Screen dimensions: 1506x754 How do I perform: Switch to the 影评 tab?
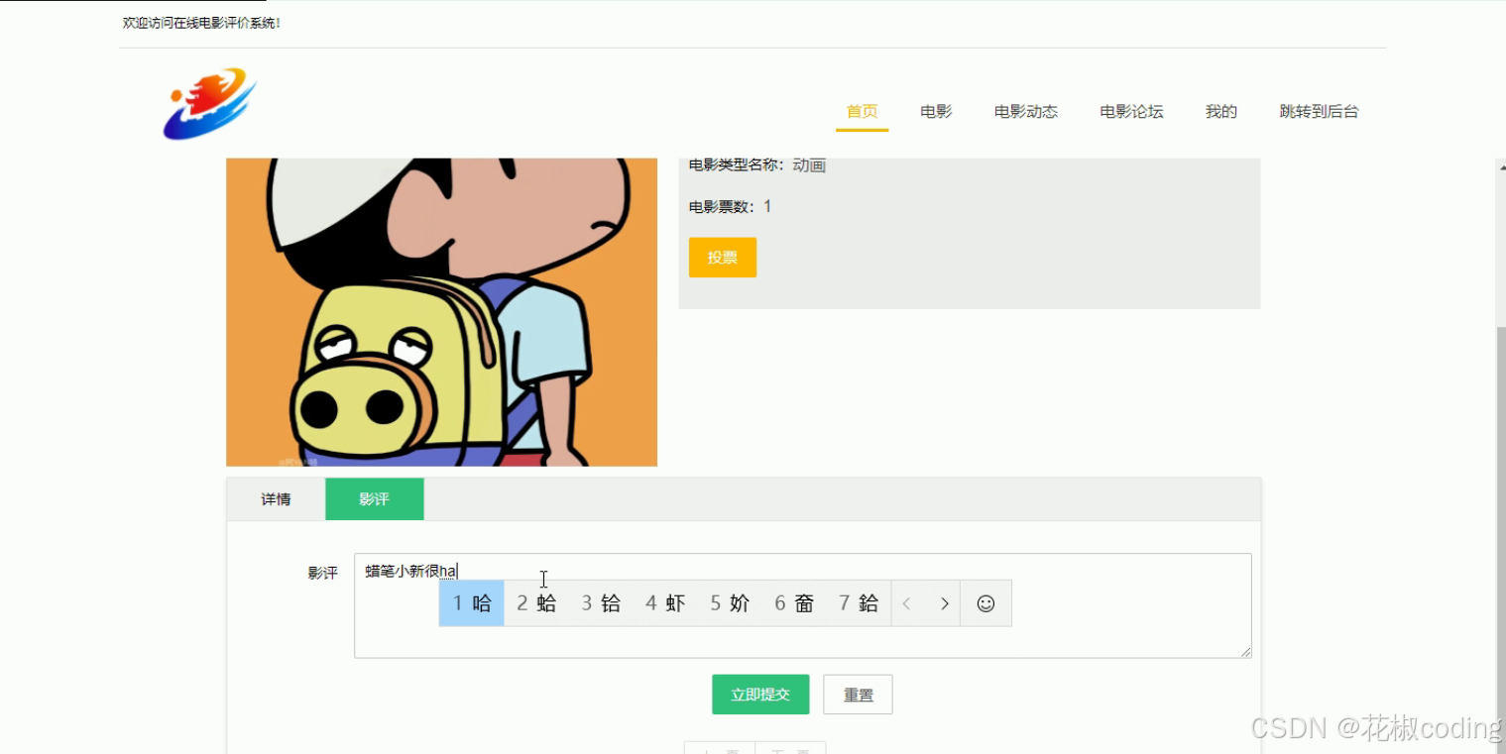[374, 498]
